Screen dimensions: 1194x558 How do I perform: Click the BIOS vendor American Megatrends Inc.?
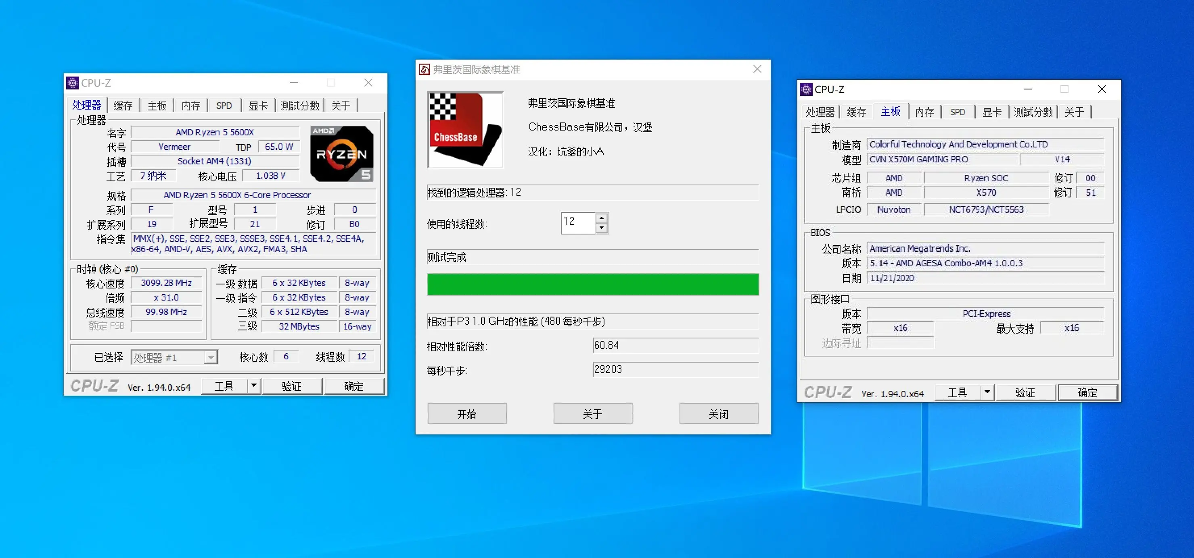pyautogui.click(x=986, y=249)
